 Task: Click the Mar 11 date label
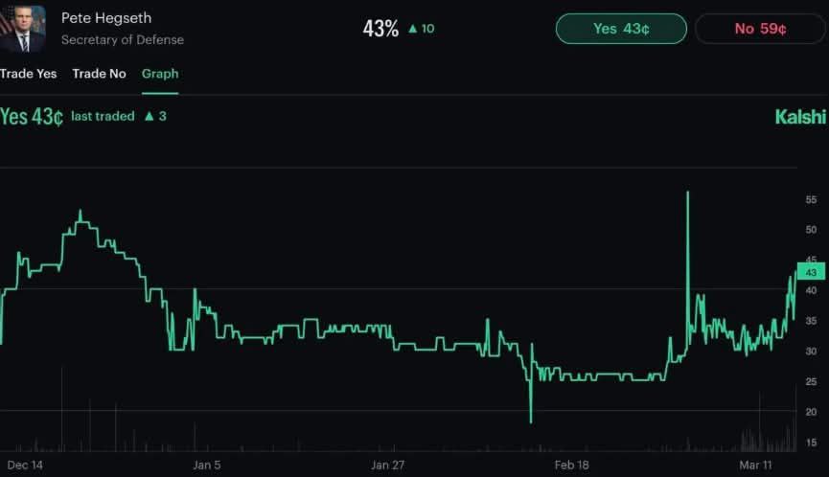pos(755,466)
